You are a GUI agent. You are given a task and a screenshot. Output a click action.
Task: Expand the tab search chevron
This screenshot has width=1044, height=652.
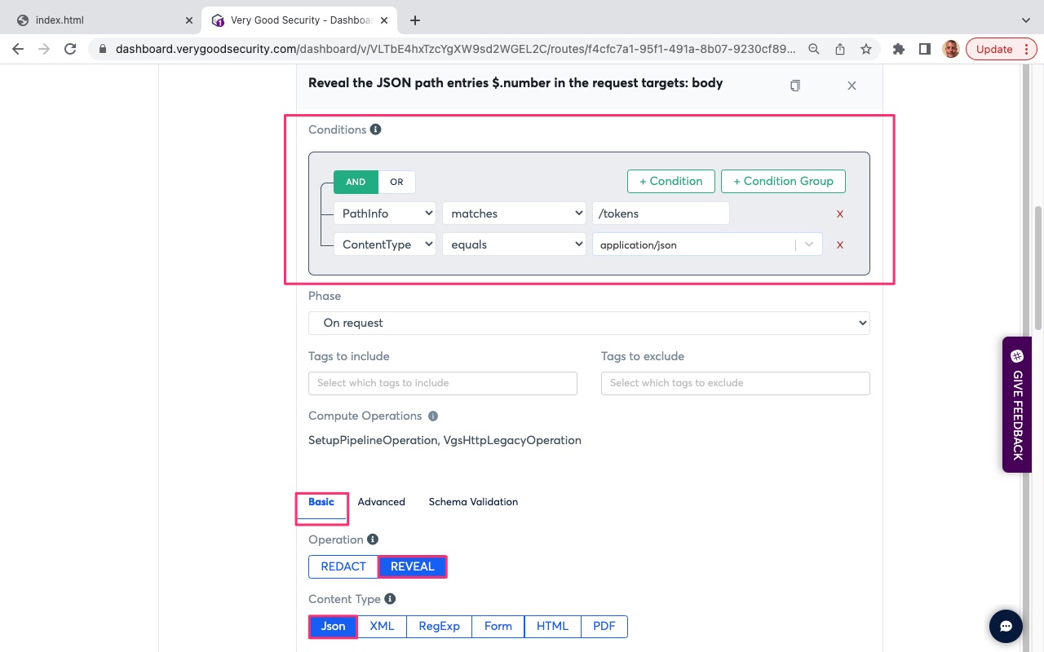tap(1026, 20)
